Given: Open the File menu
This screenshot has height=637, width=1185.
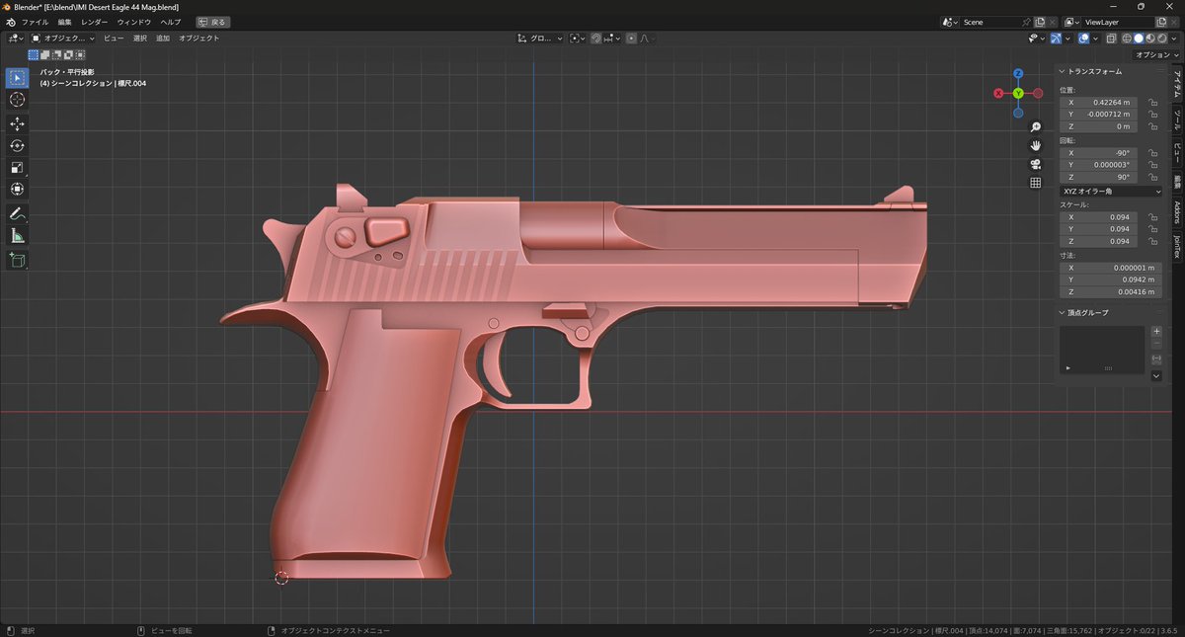Looking at the screenshot, I should 35,22.
